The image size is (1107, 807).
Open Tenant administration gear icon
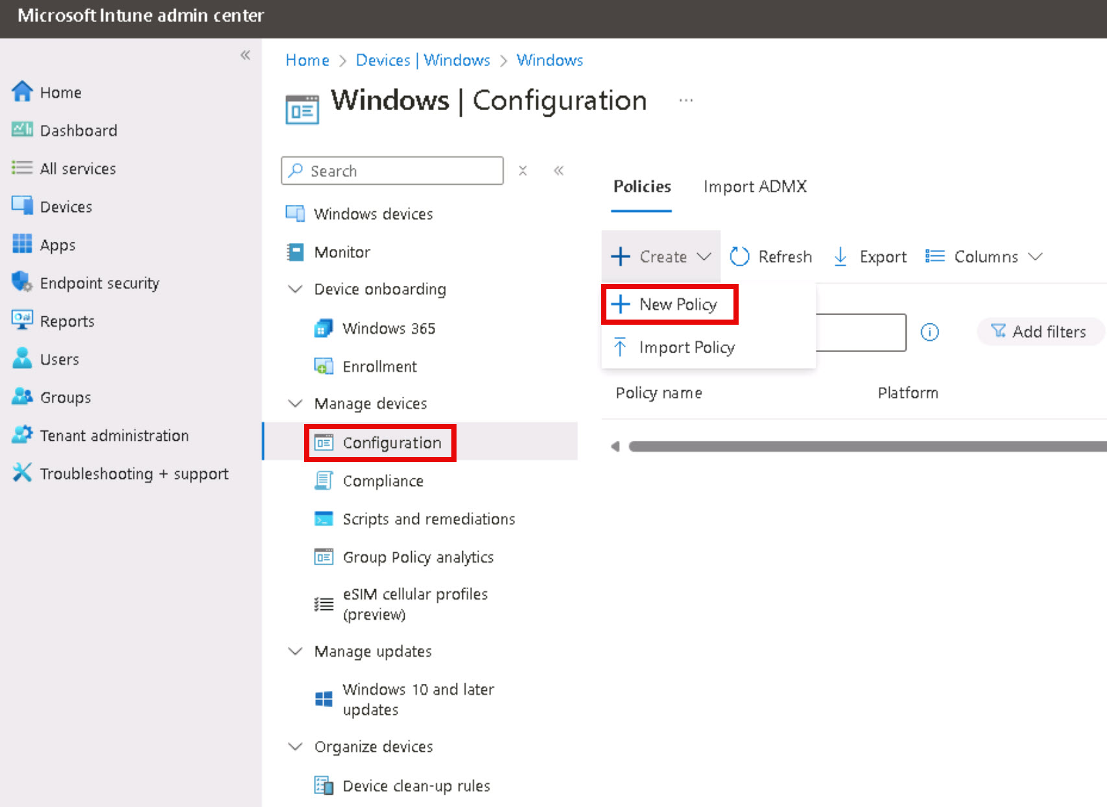(x=22, y=435)
